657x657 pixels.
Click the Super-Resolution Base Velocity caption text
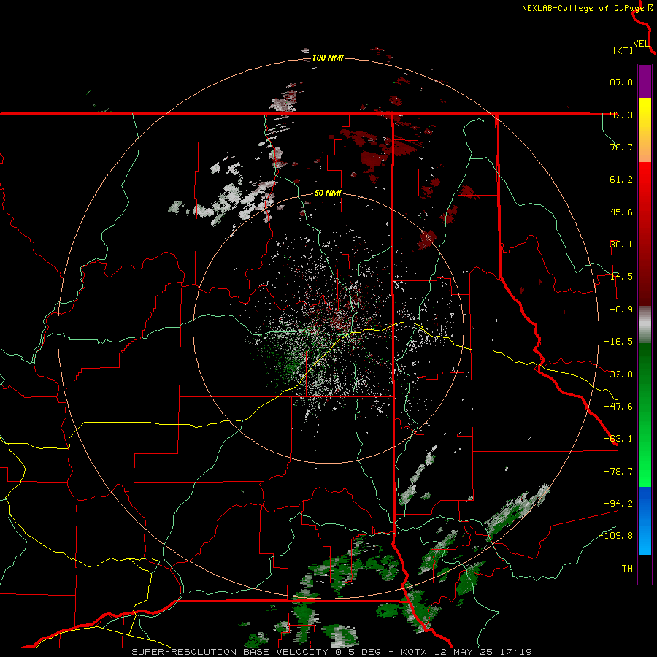[332, 652]
